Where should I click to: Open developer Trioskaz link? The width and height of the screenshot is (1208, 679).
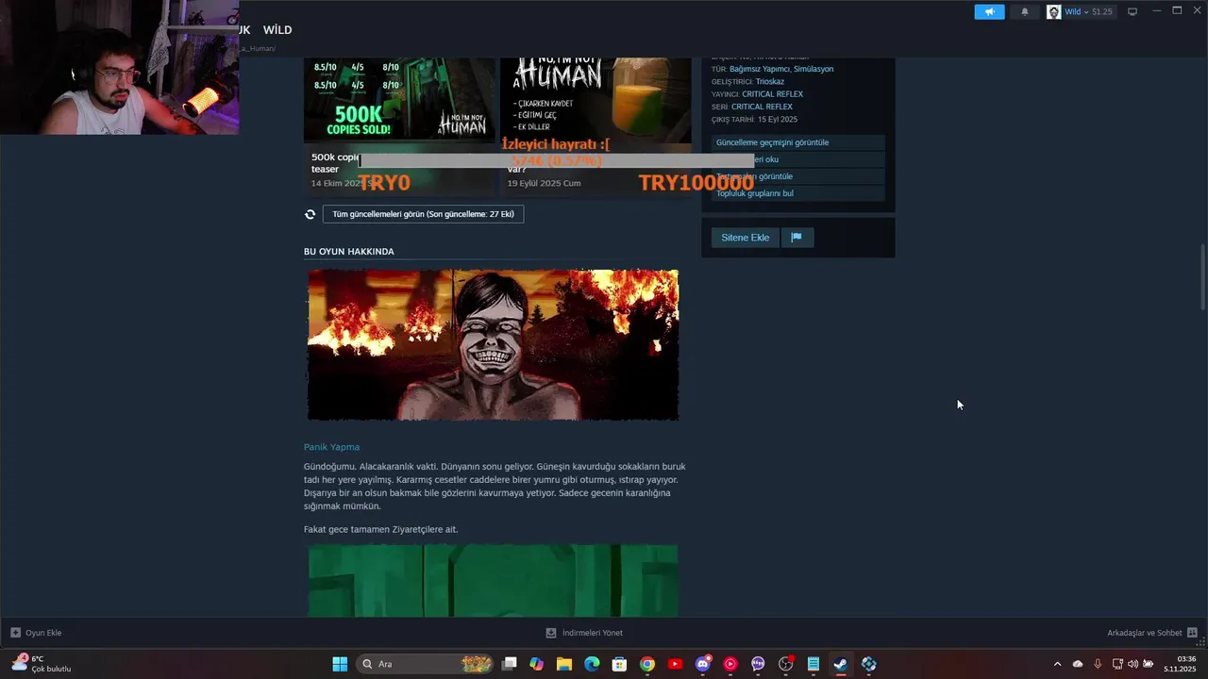770,81
